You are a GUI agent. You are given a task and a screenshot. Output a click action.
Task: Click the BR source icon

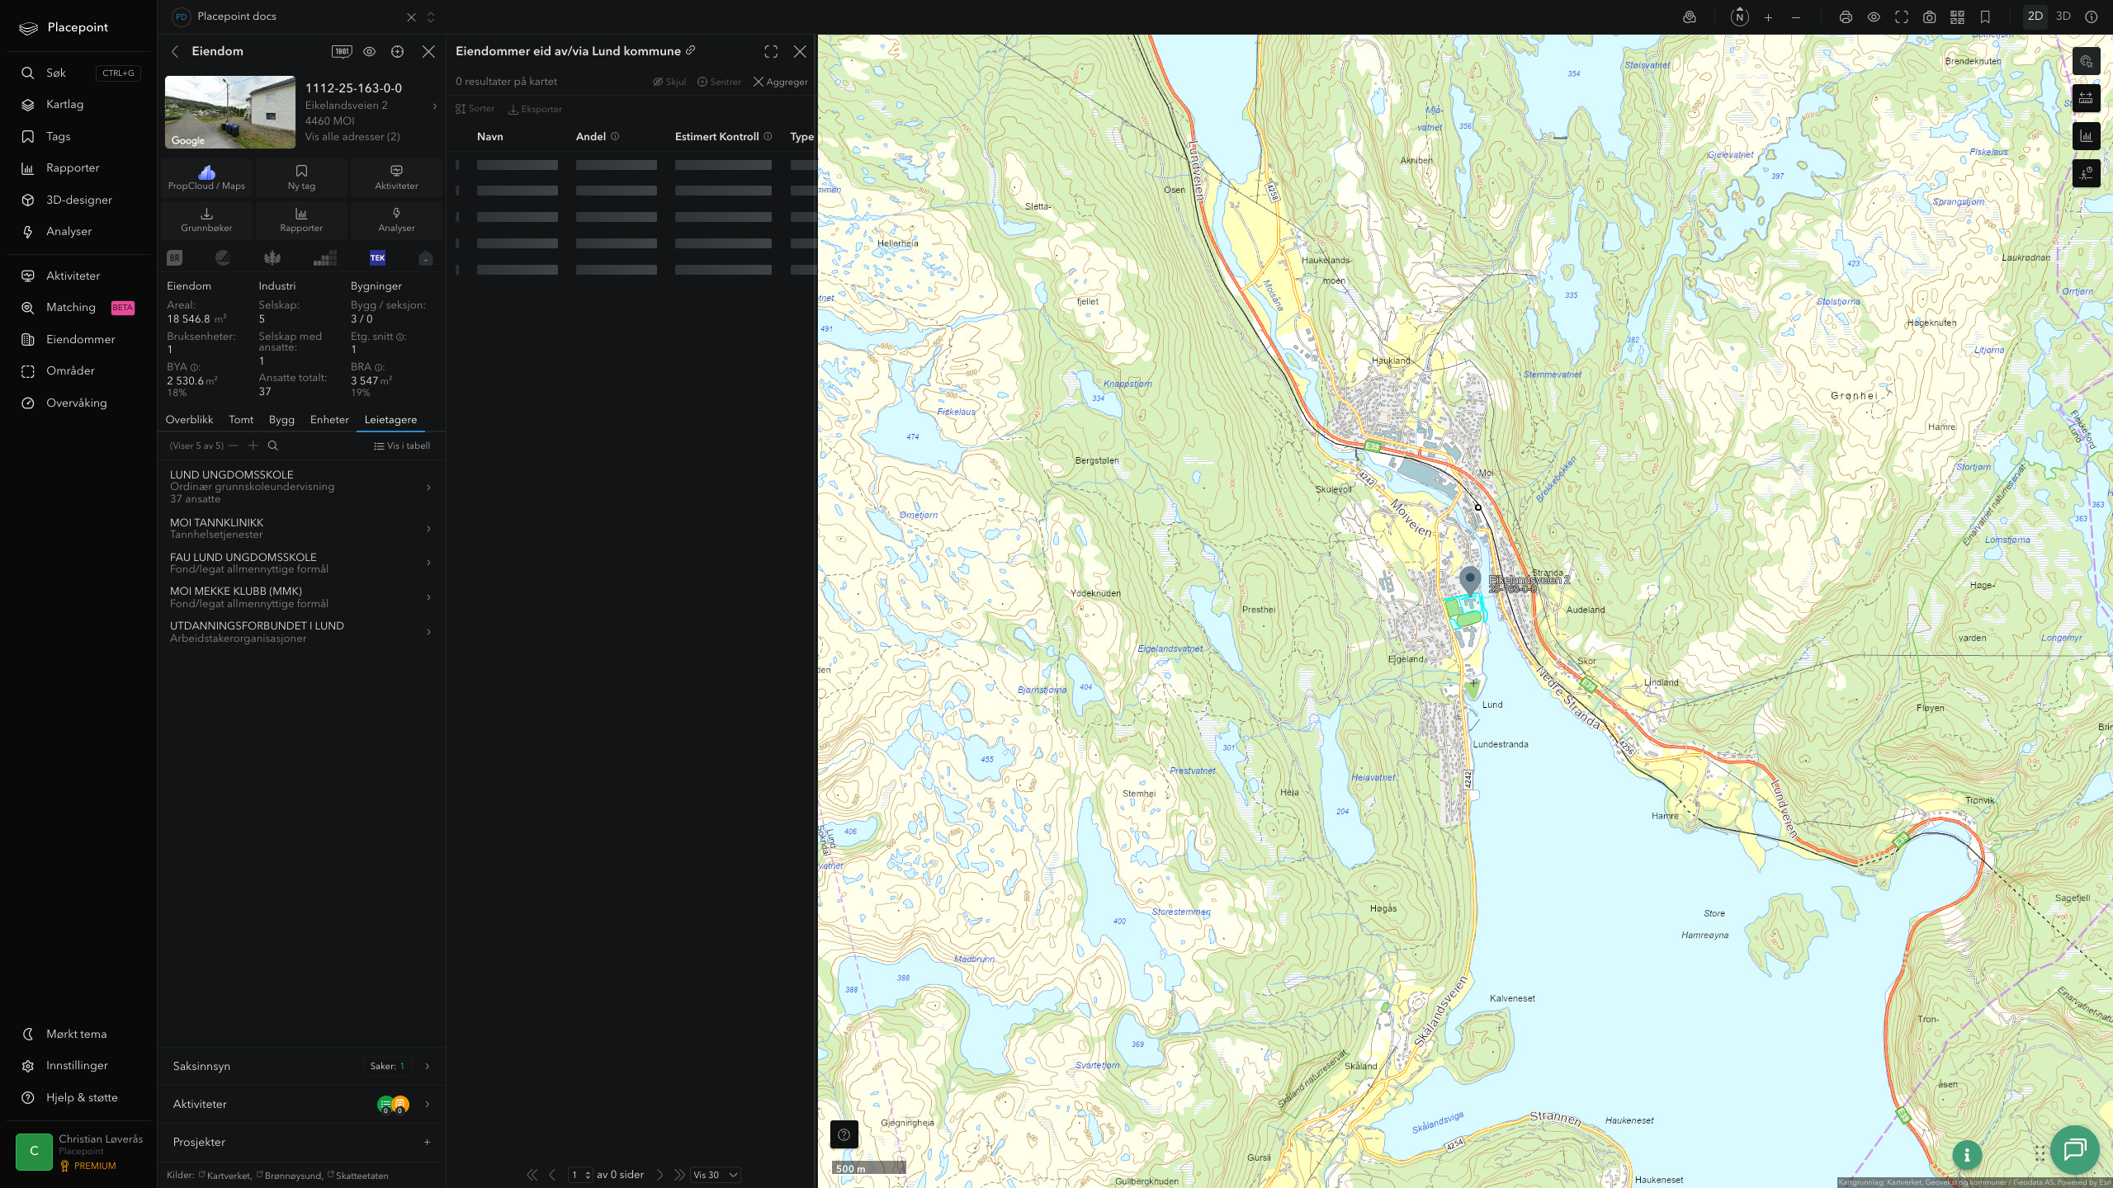pos(174,258)
